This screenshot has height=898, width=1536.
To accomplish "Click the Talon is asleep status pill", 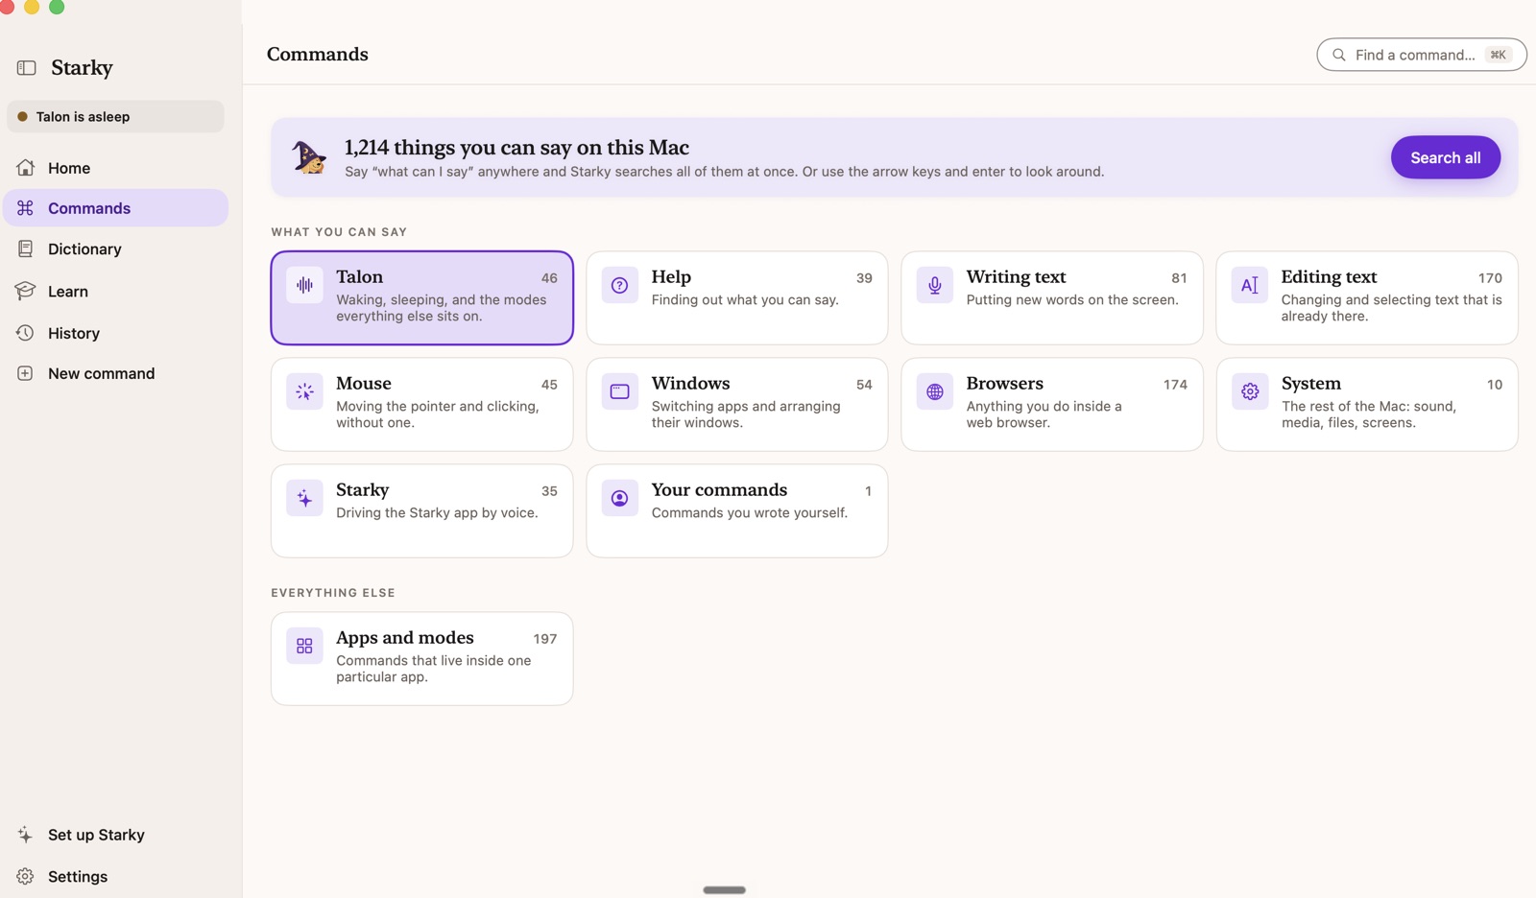I will (115, 116).
